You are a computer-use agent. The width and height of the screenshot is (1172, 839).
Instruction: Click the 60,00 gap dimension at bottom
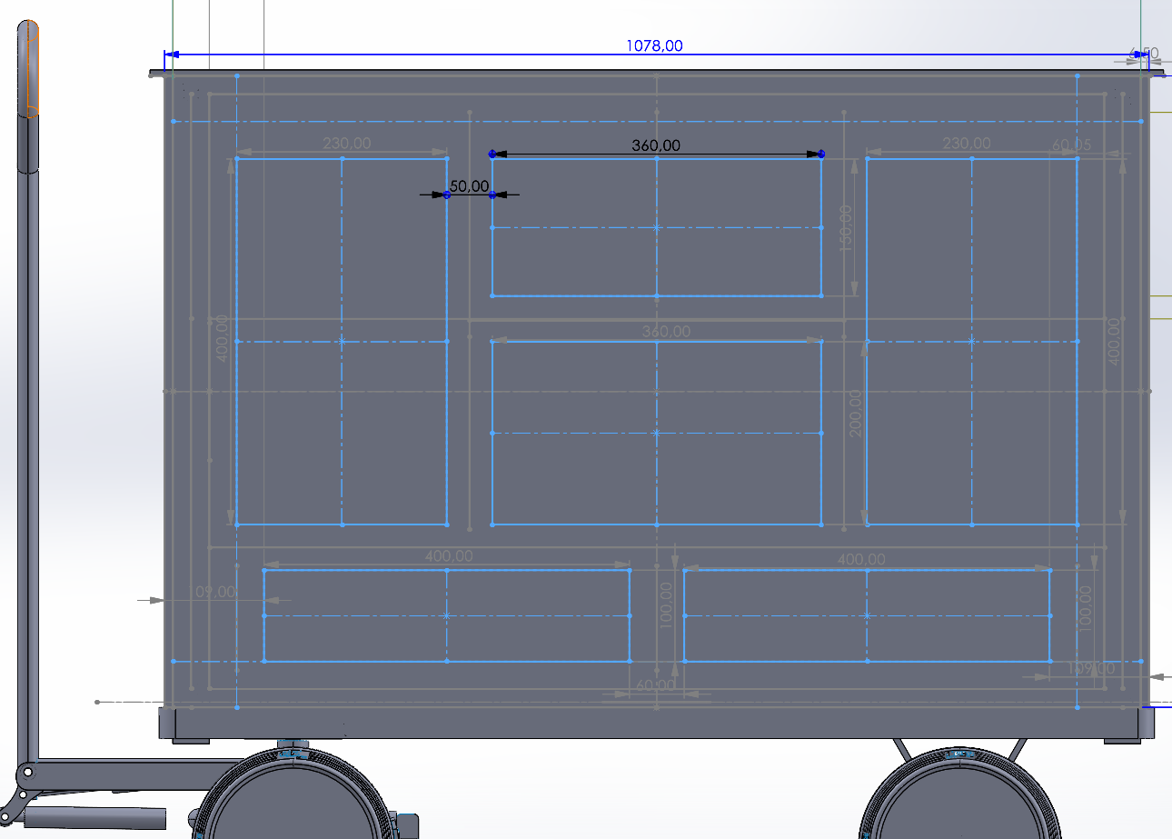pos(655,684)
